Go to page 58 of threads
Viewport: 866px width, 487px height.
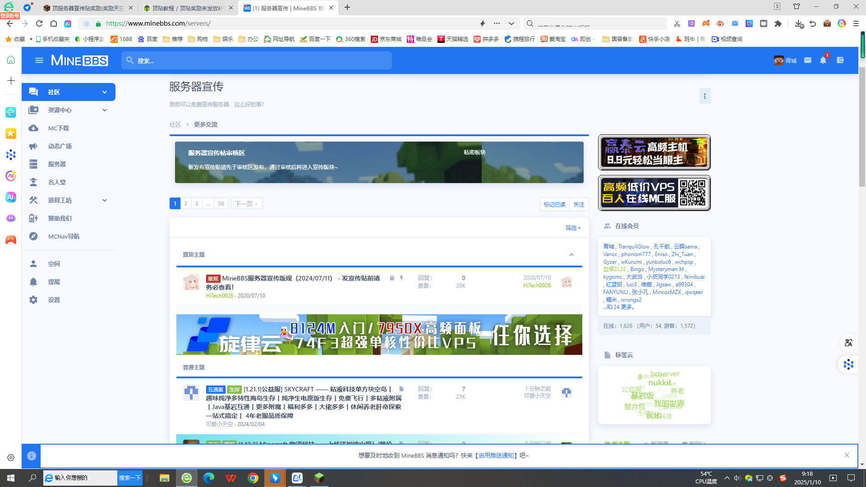(x=221, y=204)
